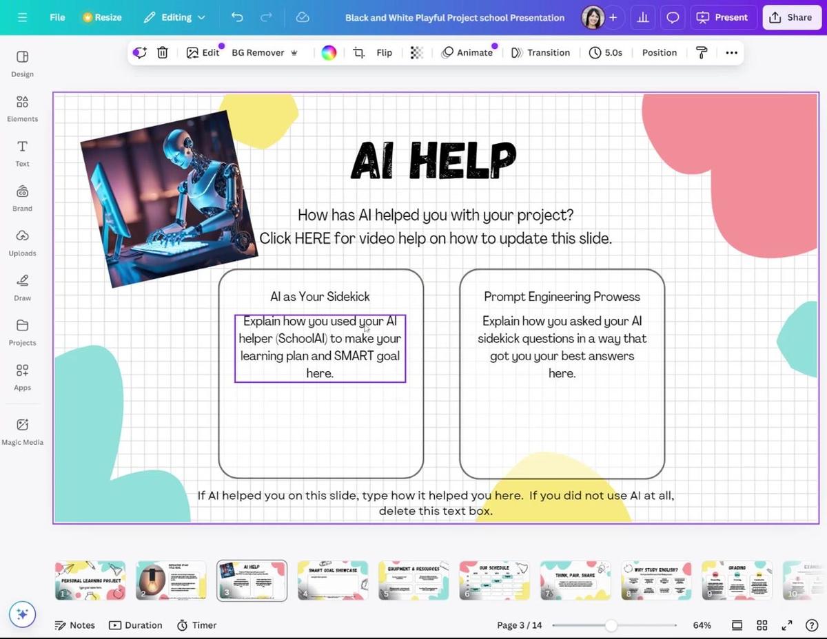Viewport: 827px width, 639px height.
Task: Open slide 7 Think, Pair, Share thumbnail
Action: click(x=575, y=580)
